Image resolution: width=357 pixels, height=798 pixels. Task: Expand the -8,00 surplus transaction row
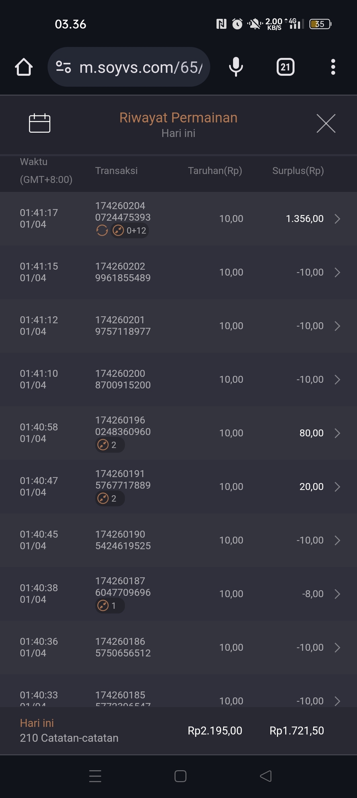point(337,594)
